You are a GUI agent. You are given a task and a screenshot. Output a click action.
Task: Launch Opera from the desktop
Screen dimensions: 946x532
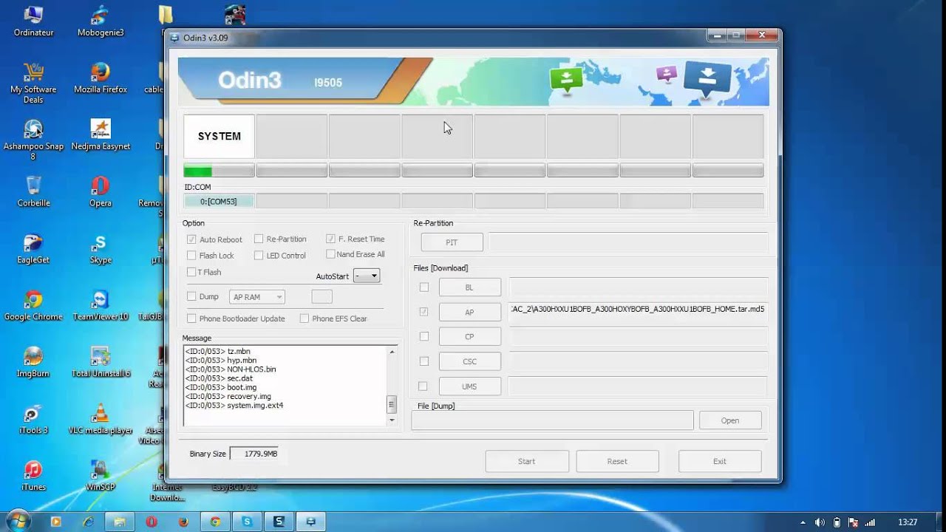(101, 191)
